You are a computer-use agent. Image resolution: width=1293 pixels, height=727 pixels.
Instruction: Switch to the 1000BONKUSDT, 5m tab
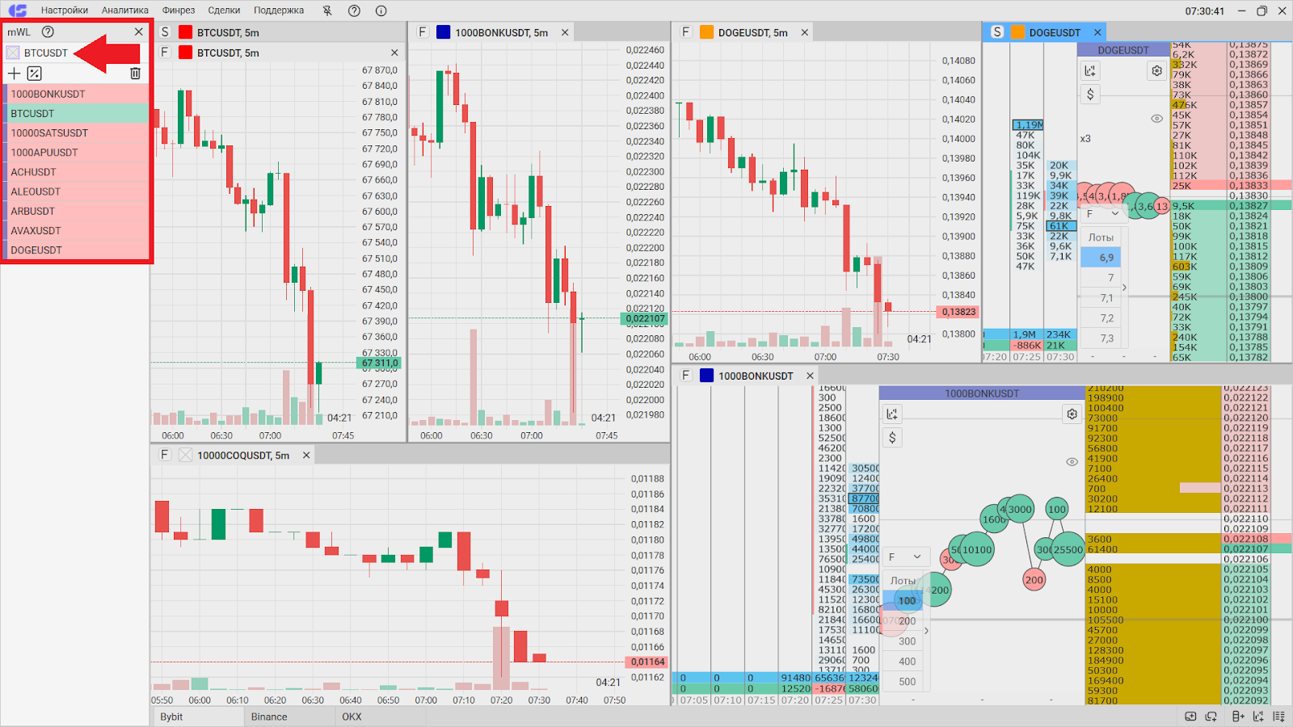tap(501, 32)
